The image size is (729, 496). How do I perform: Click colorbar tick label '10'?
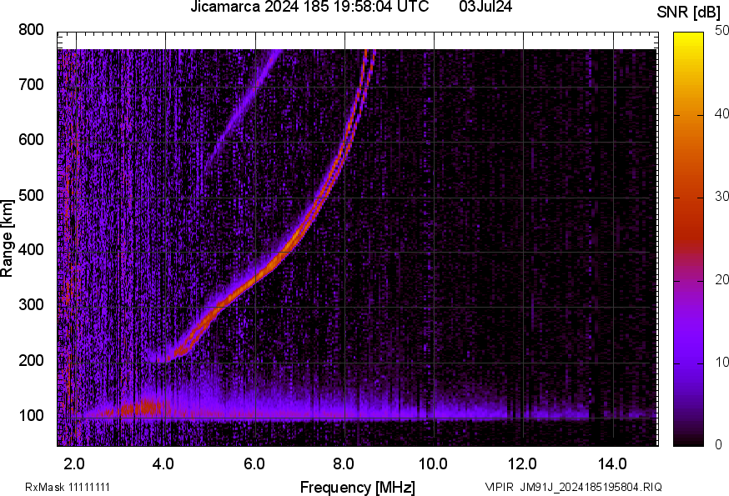point(721,362)
